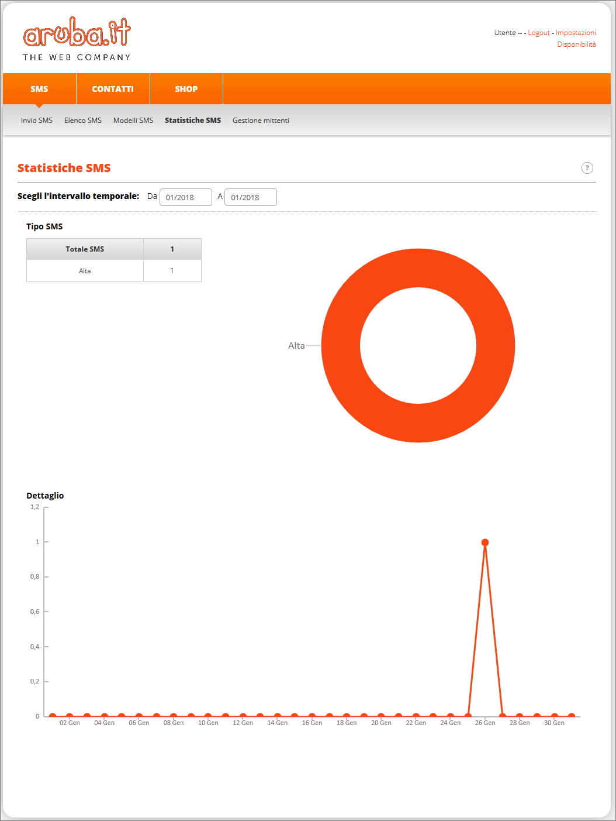Image resolution: width=616 pixels, height=821 pixels.
Task: Open Elenco SMS submenu item
Action: pyautogui.click(x=83, y=121)
